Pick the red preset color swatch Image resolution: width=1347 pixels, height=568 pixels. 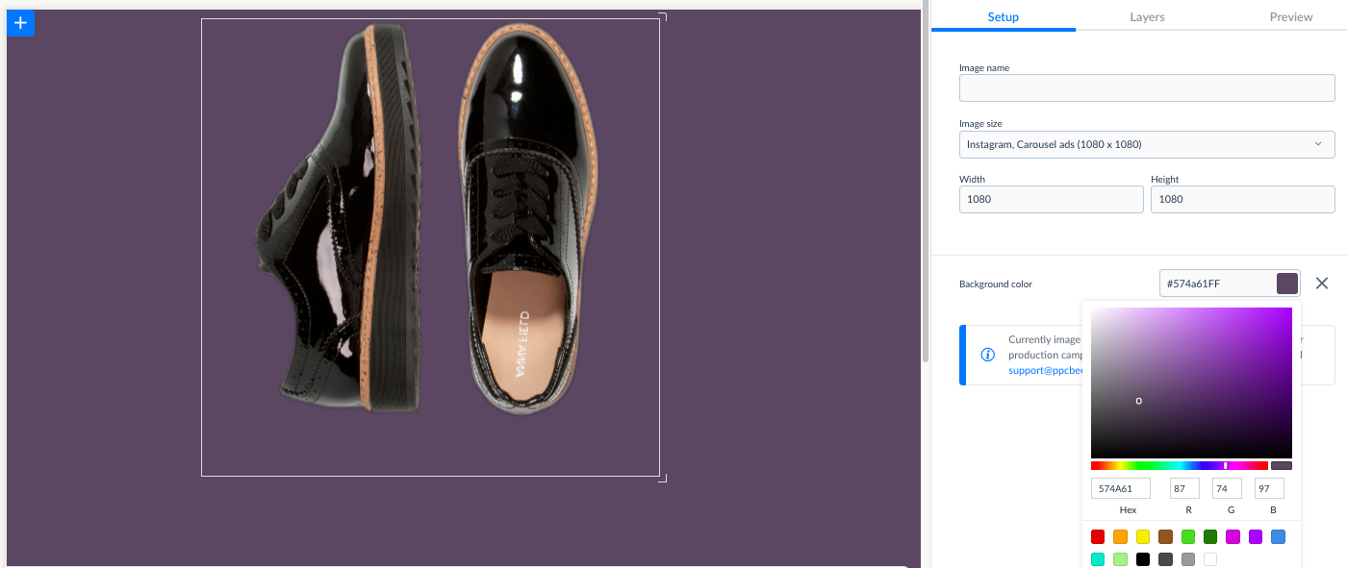(1098, 537)
